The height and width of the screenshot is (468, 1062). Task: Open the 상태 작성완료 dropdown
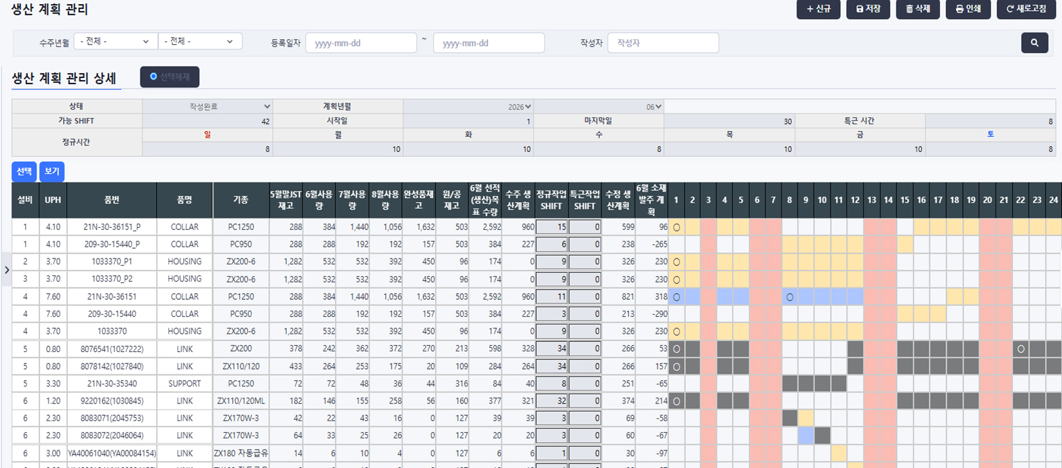(208, 106)
